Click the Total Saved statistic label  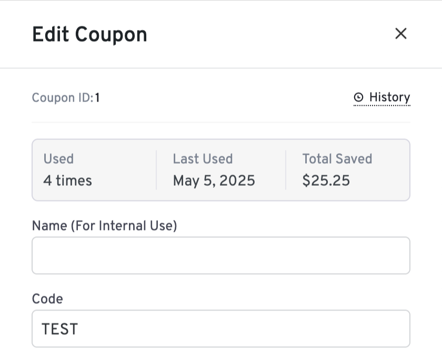[x=337, y=158]
